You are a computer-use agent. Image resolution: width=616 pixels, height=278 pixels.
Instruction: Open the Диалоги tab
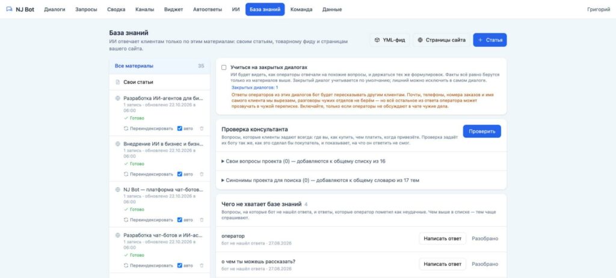55,10
